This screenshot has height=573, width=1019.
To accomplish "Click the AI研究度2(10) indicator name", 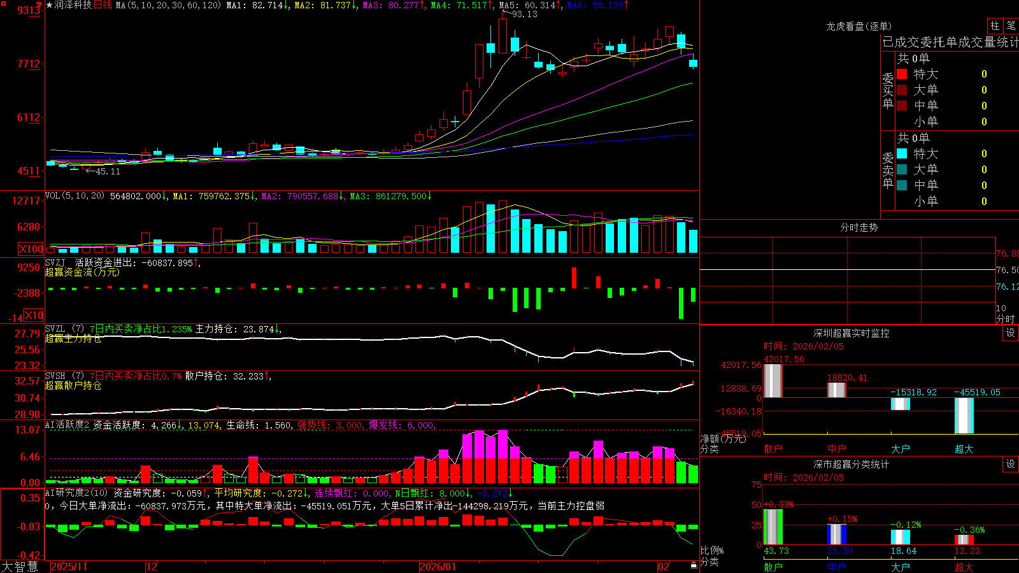I will [x=76, y=493].
